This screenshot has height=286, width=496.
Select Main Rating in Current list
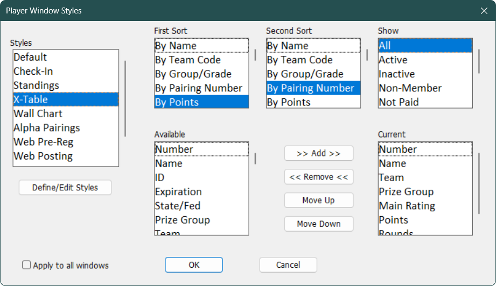[407, 206]
